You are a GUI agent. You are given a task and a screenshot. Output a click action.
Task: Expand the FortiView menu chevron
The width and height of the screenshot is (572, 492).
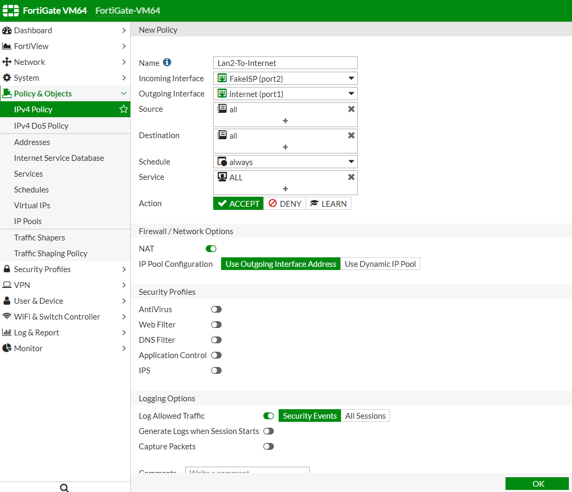coord(124,46)
